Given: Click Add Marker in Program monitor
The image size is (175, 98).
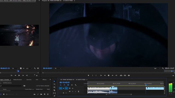Looking at the screenshot, I should coord(88,75).
